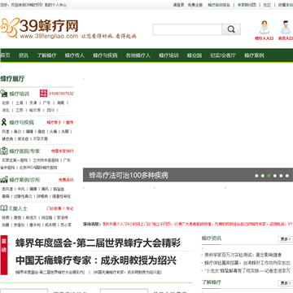Click the ribbon icon beside 蜂疗与疾病
293x293 pixels.
(4, 122)
